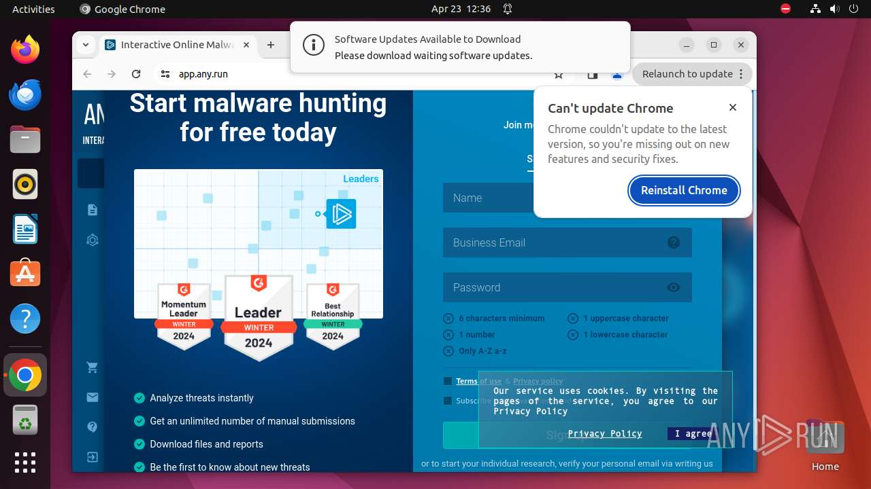Open Privacy Policy link in cookie banner
This screenshot has height=489, width=871.
pos(605,433)
